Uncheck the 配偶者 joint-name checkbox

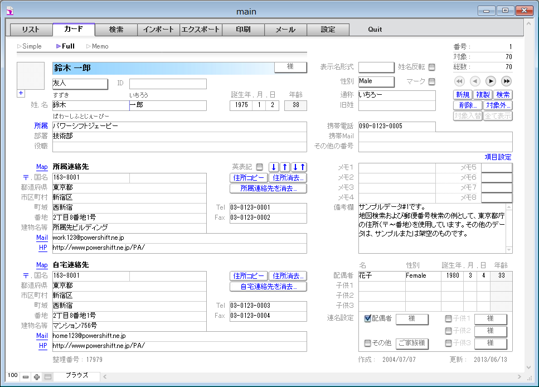coord(367,319)
